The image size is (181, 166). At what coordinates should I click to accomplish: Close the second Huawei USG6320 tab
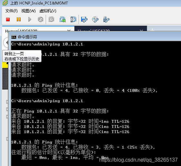[x=141, y=31]
